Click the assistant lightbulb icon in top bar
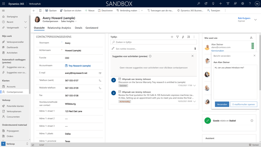 pos(213,4)
